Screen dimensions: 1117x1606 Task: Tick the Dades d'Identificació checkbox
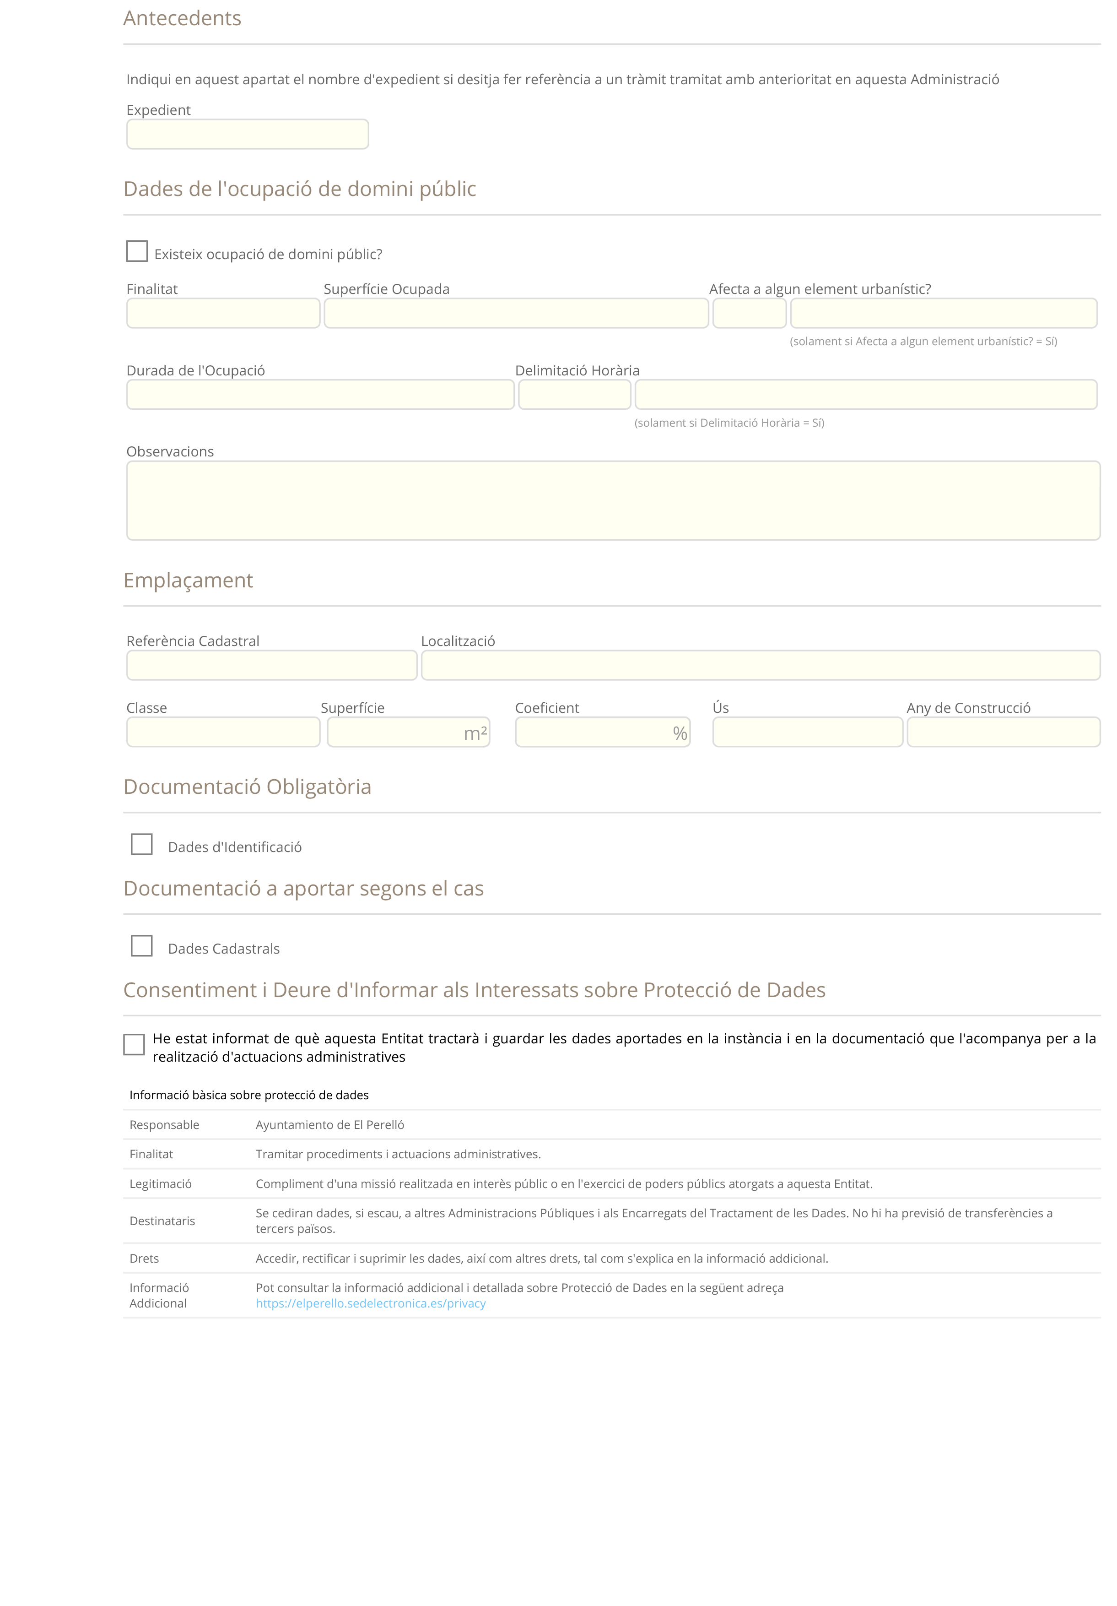coord(142,844)
